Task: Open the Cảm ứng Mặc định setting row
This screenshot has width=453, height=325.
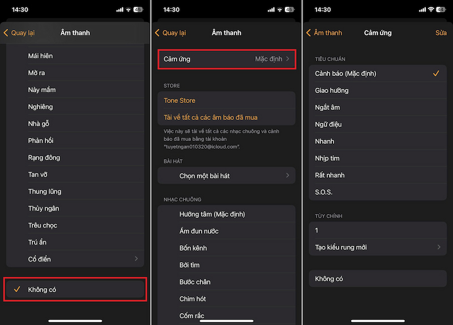Action: pos(226,59)
